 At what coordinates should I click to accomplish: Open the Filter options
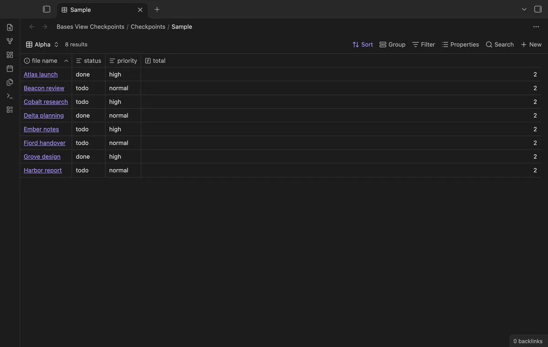point(423,44)
